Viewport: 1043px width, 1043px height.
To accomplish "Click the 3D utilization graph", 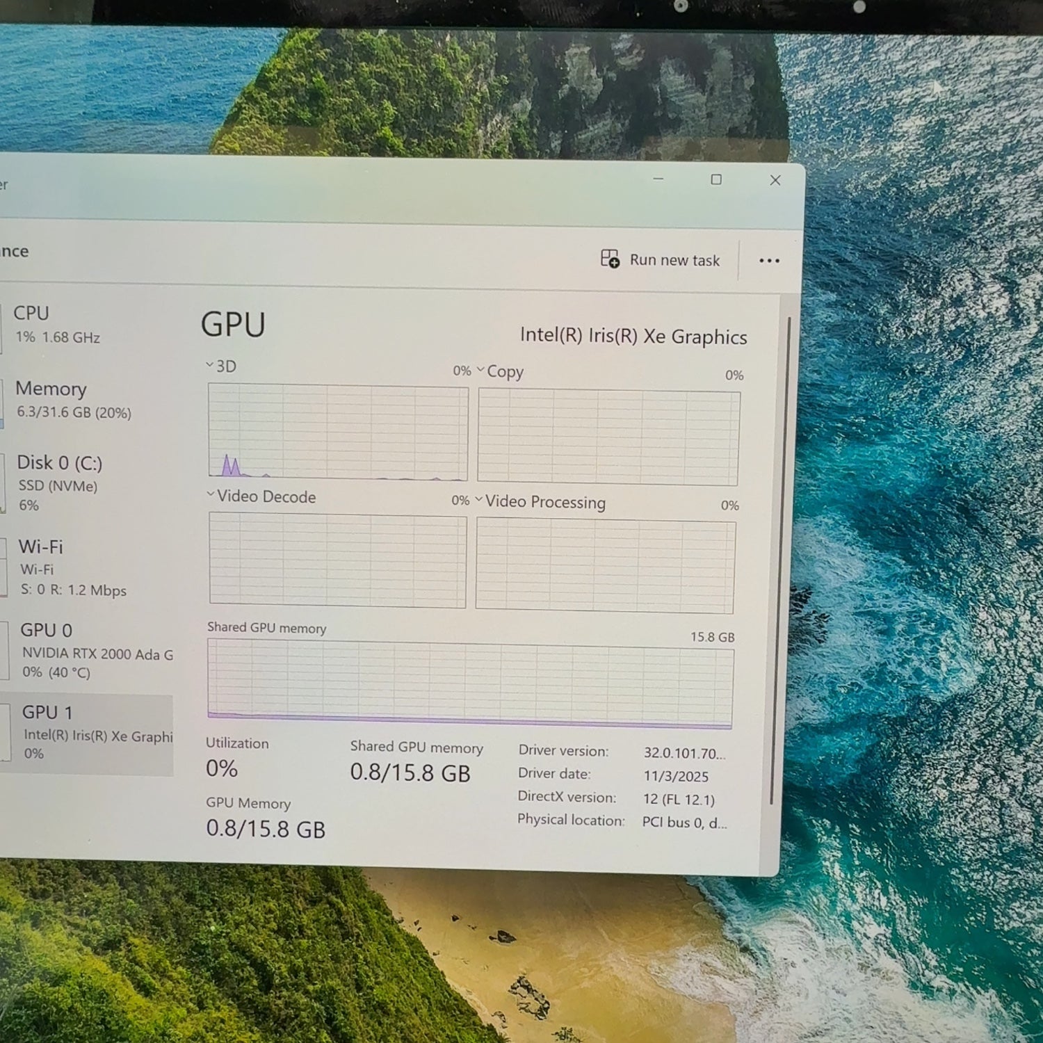I will tap(338, 432).
